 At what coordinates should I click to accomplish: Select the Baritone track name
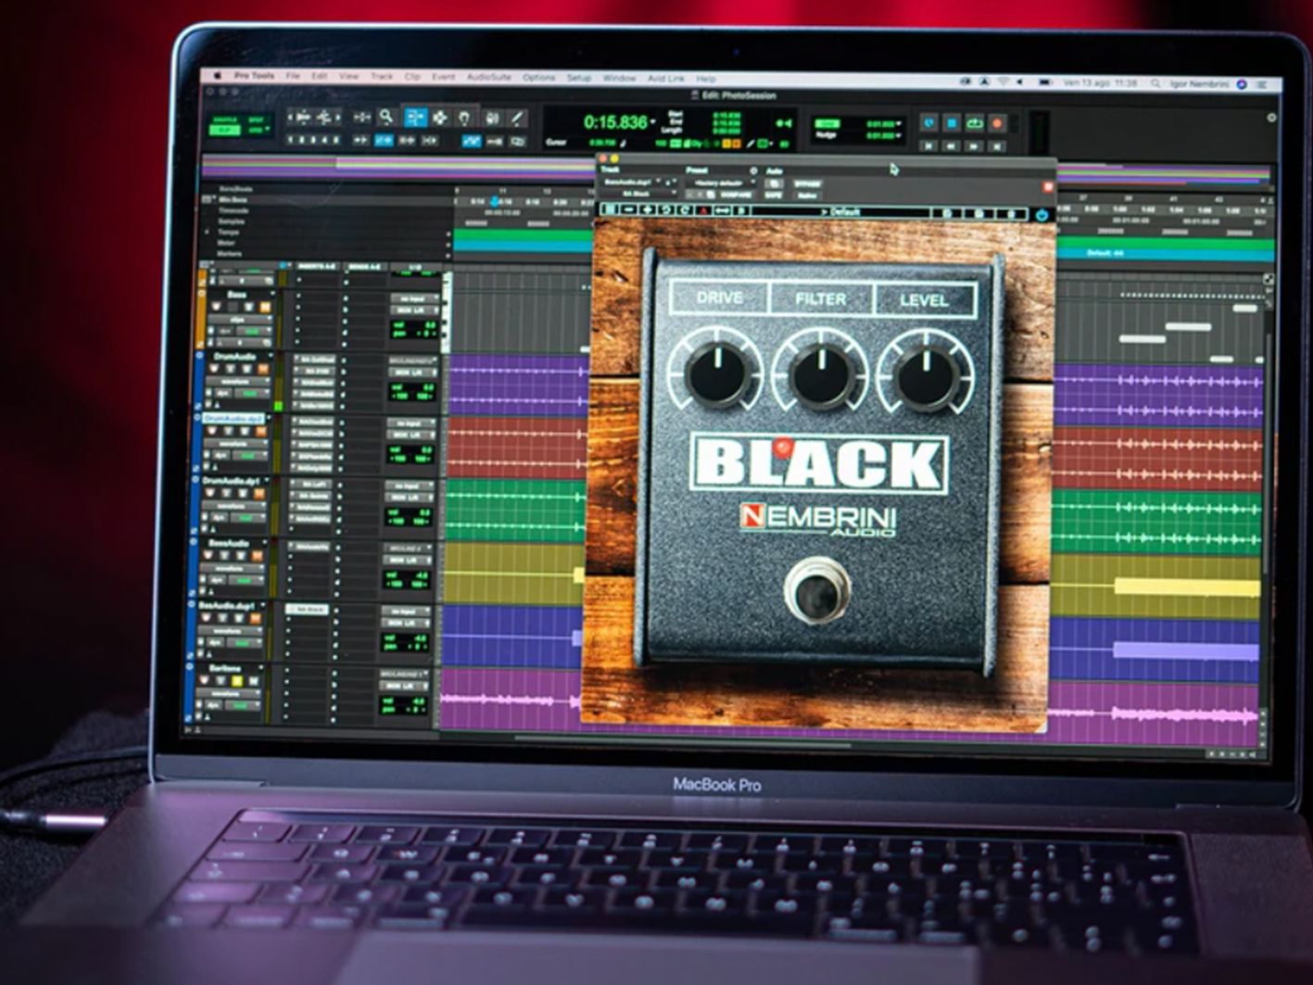224,668
